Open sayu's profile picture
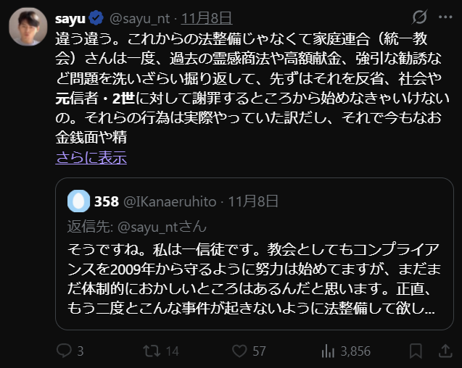462x368 pixels. click(x=28, y=27)
